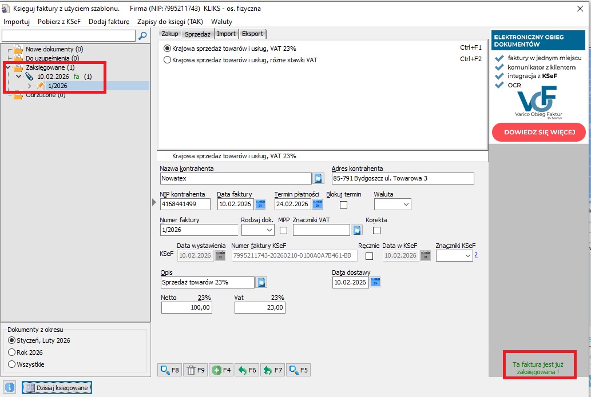Select the 'różne stawki VAT' sales option
Image resolution: width=591 pixels, height=397 pixels.
tap(168, 59)
